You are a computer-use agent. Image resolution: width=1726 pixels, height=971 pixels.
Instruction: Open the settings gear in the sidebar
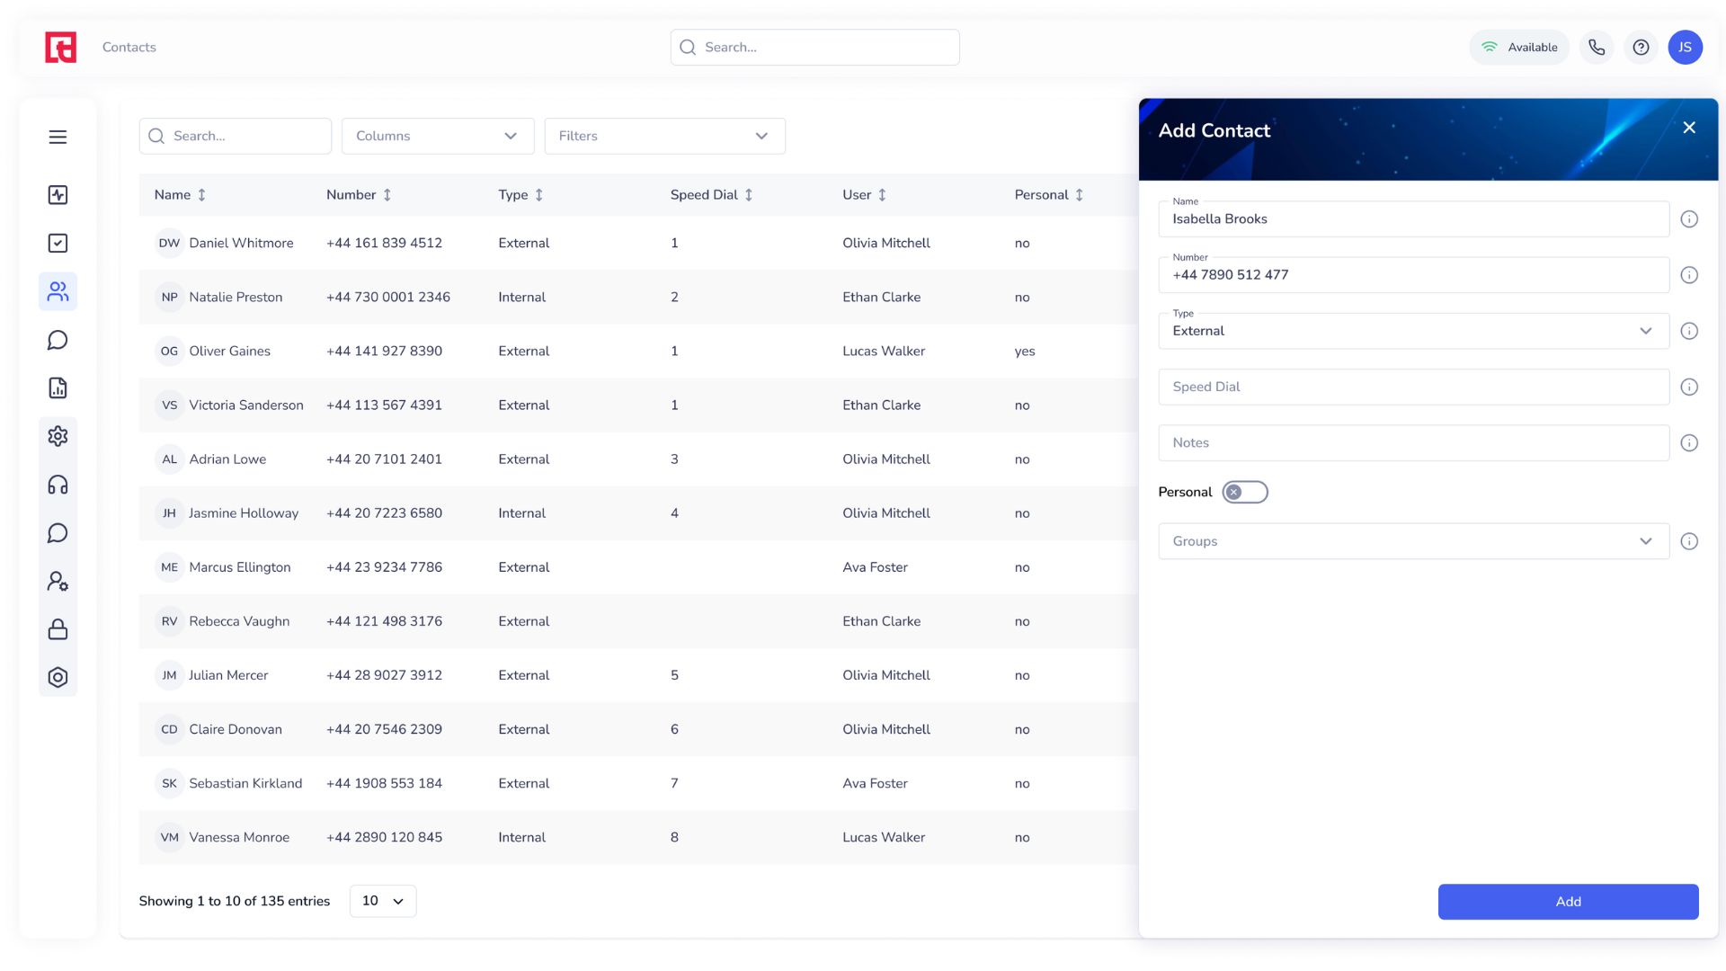pos(58,436)
